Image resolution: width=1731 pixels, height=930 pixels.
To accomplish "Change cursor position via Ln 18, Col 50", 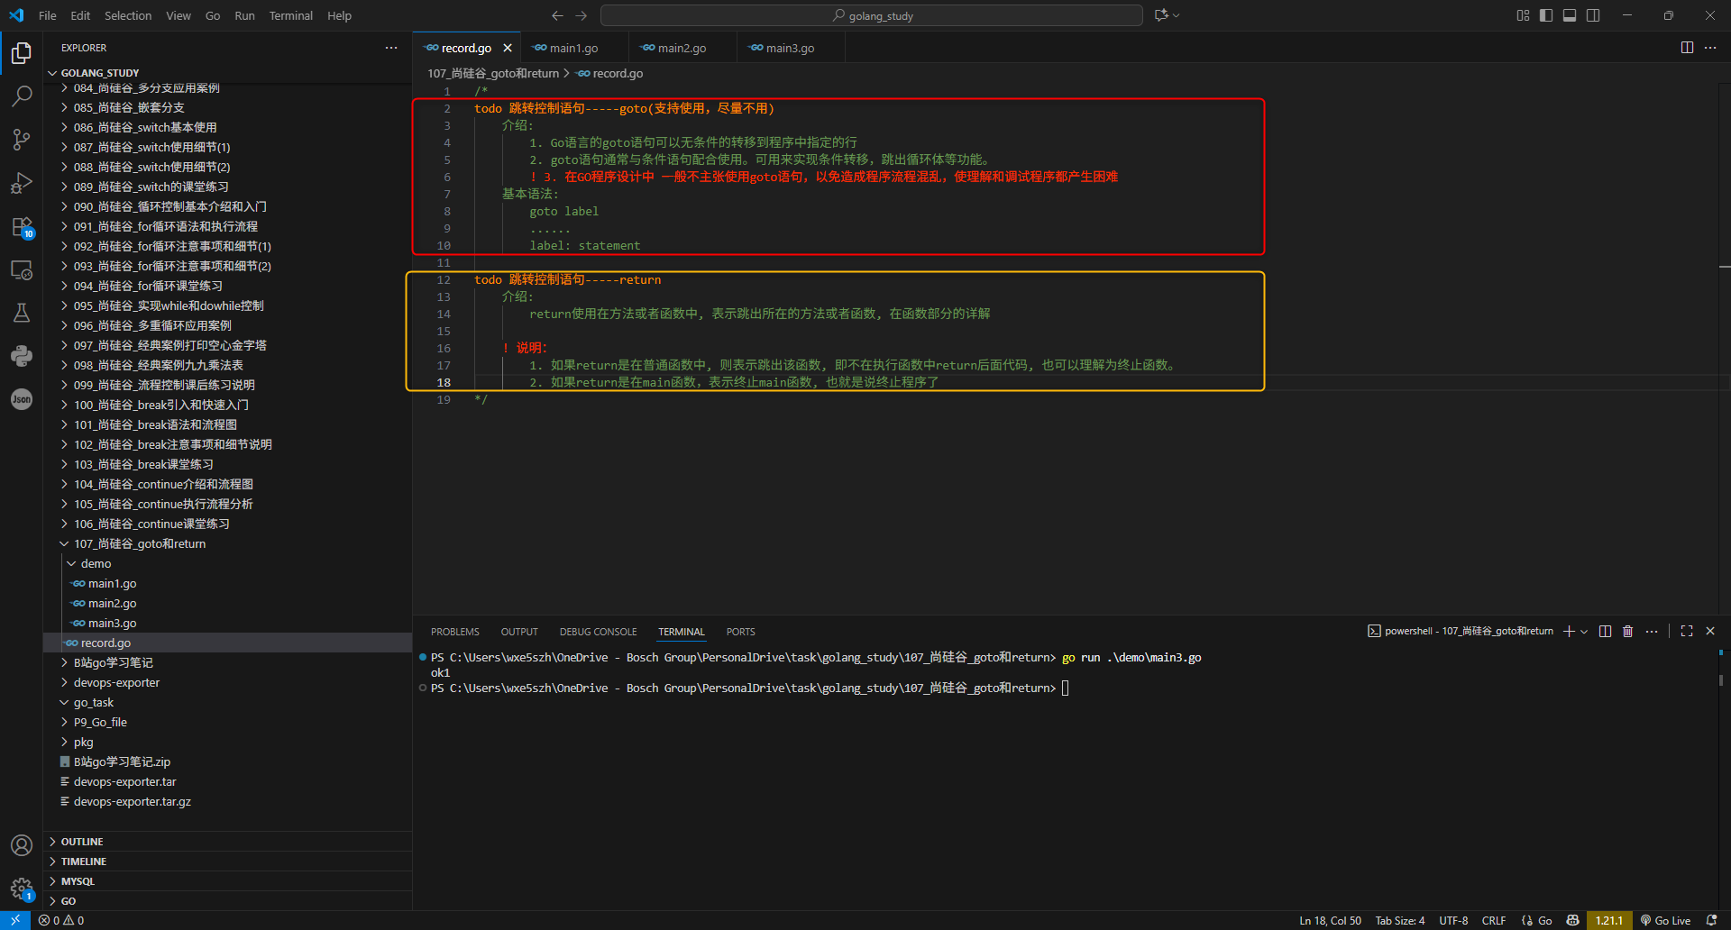I will click(1330, 920).
